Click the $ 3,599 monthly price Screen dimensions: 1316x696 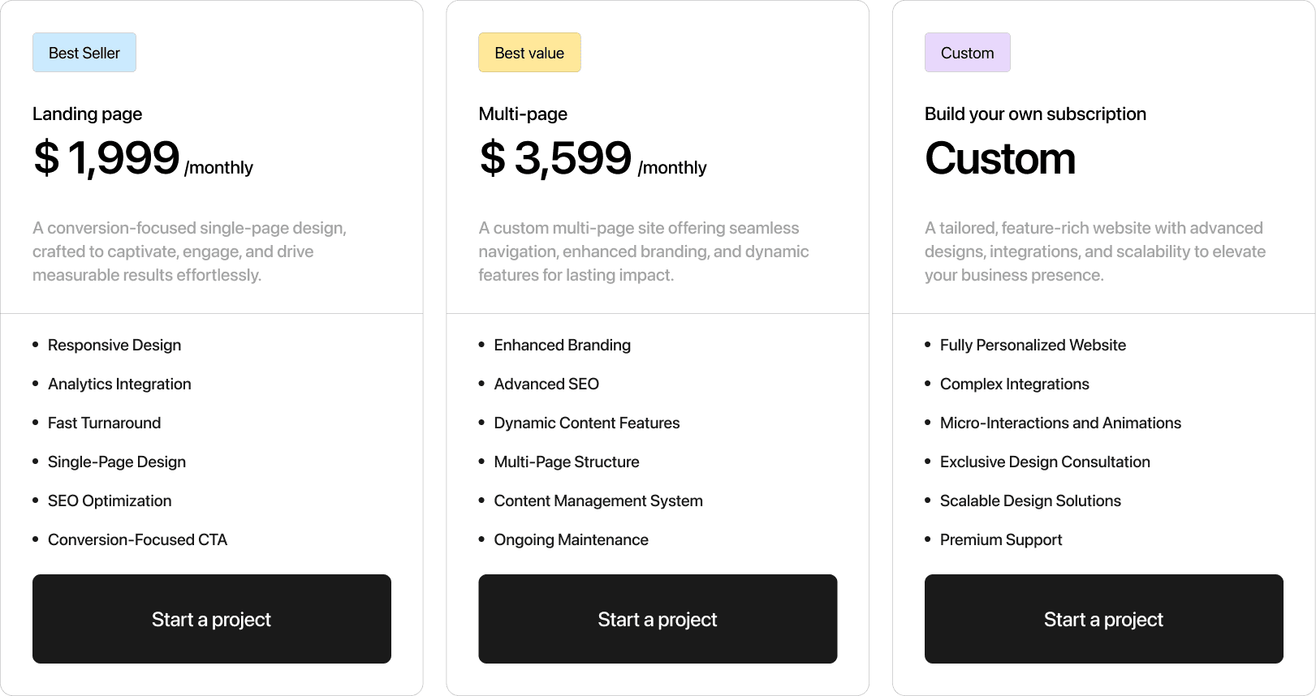tap(593, 158)
